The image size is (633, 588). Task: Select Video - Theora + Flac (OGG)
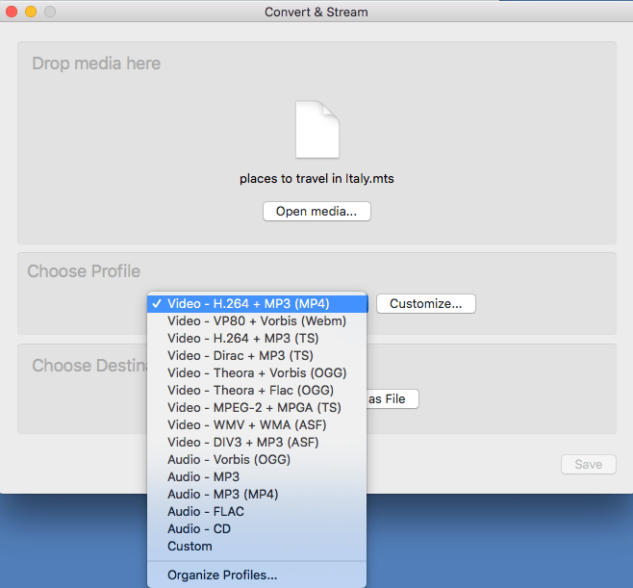[257, 391]
